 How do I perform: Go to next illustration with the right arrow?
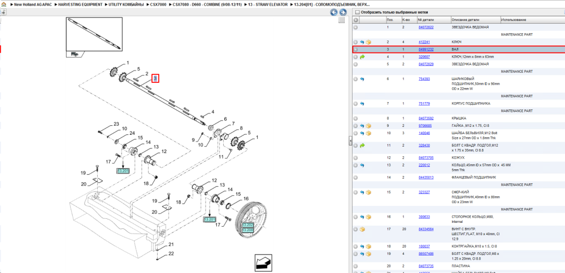pos(343,12)
